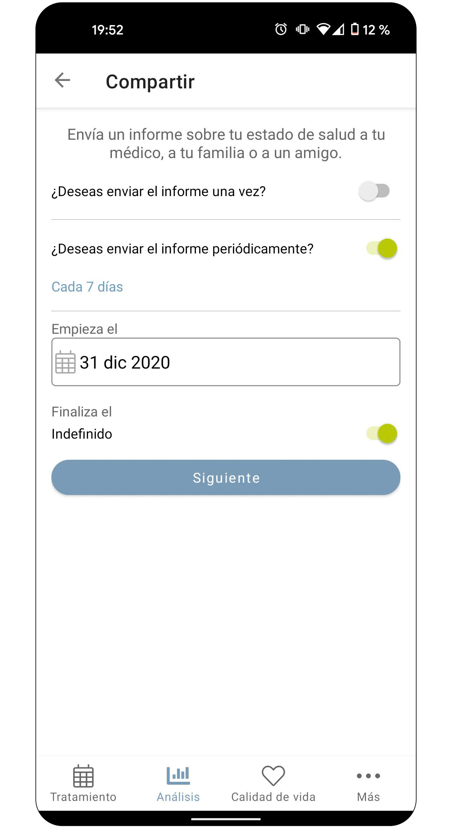Enable sending the report once toggle
Screen dimensions: 455x828
pyautogui.click(x=374, y=191)
